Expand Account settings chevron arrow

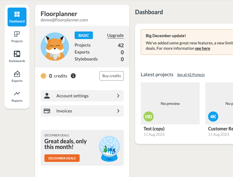point(118,96)
